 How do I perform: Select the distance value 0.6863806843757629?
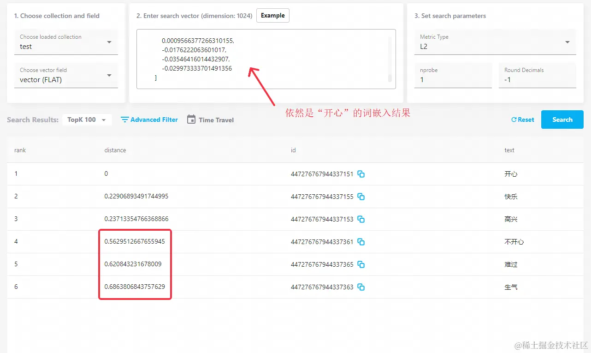(x=135, y=287)
